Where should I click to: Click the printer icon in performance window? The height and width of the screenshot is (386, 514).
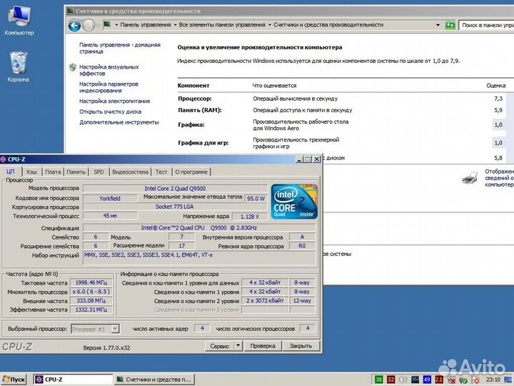pos(470,178)
